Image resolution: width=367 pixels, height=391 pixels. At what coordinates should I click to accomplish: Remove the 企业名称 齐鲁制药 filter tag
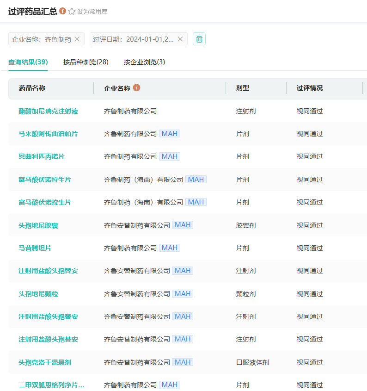click(77, 39)
